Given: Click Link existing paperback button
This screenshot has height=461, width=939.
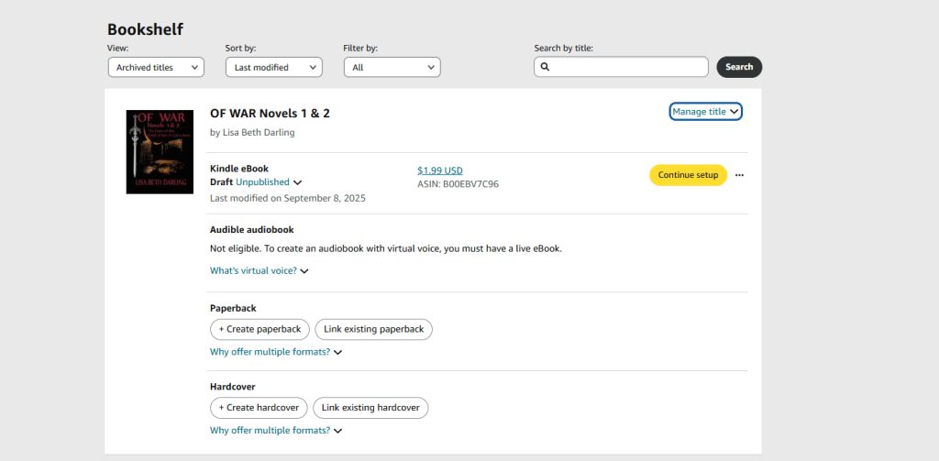Looking at the screenshot, I should 373,329.
